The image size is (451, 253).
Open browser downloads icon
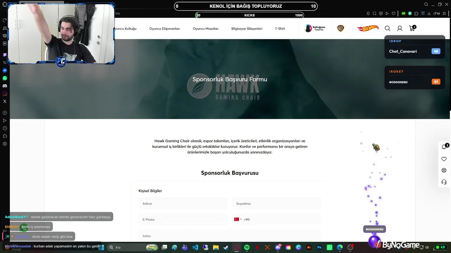tap(429, 13)
